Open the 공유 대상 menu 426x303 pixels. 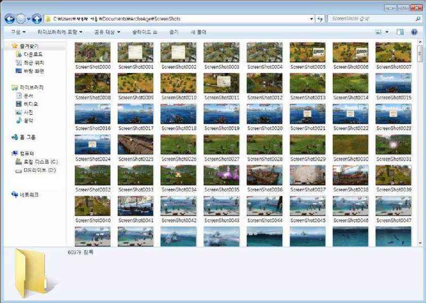click(107, 32)
